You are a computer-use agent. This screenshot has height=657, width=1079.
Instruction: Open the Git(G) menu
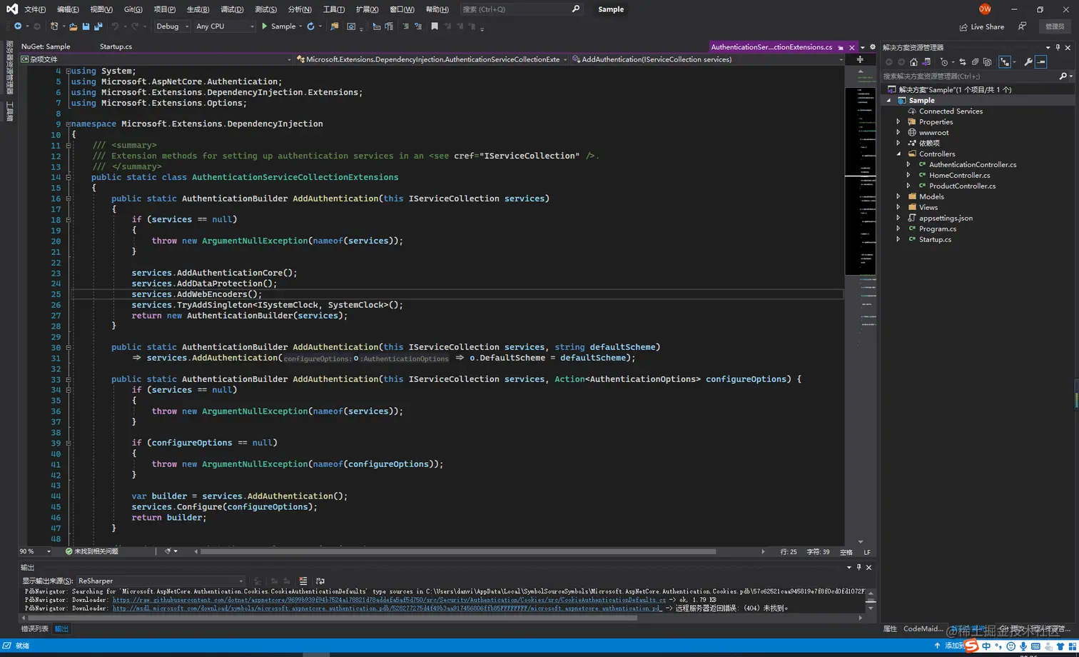(x=133, y=9)
